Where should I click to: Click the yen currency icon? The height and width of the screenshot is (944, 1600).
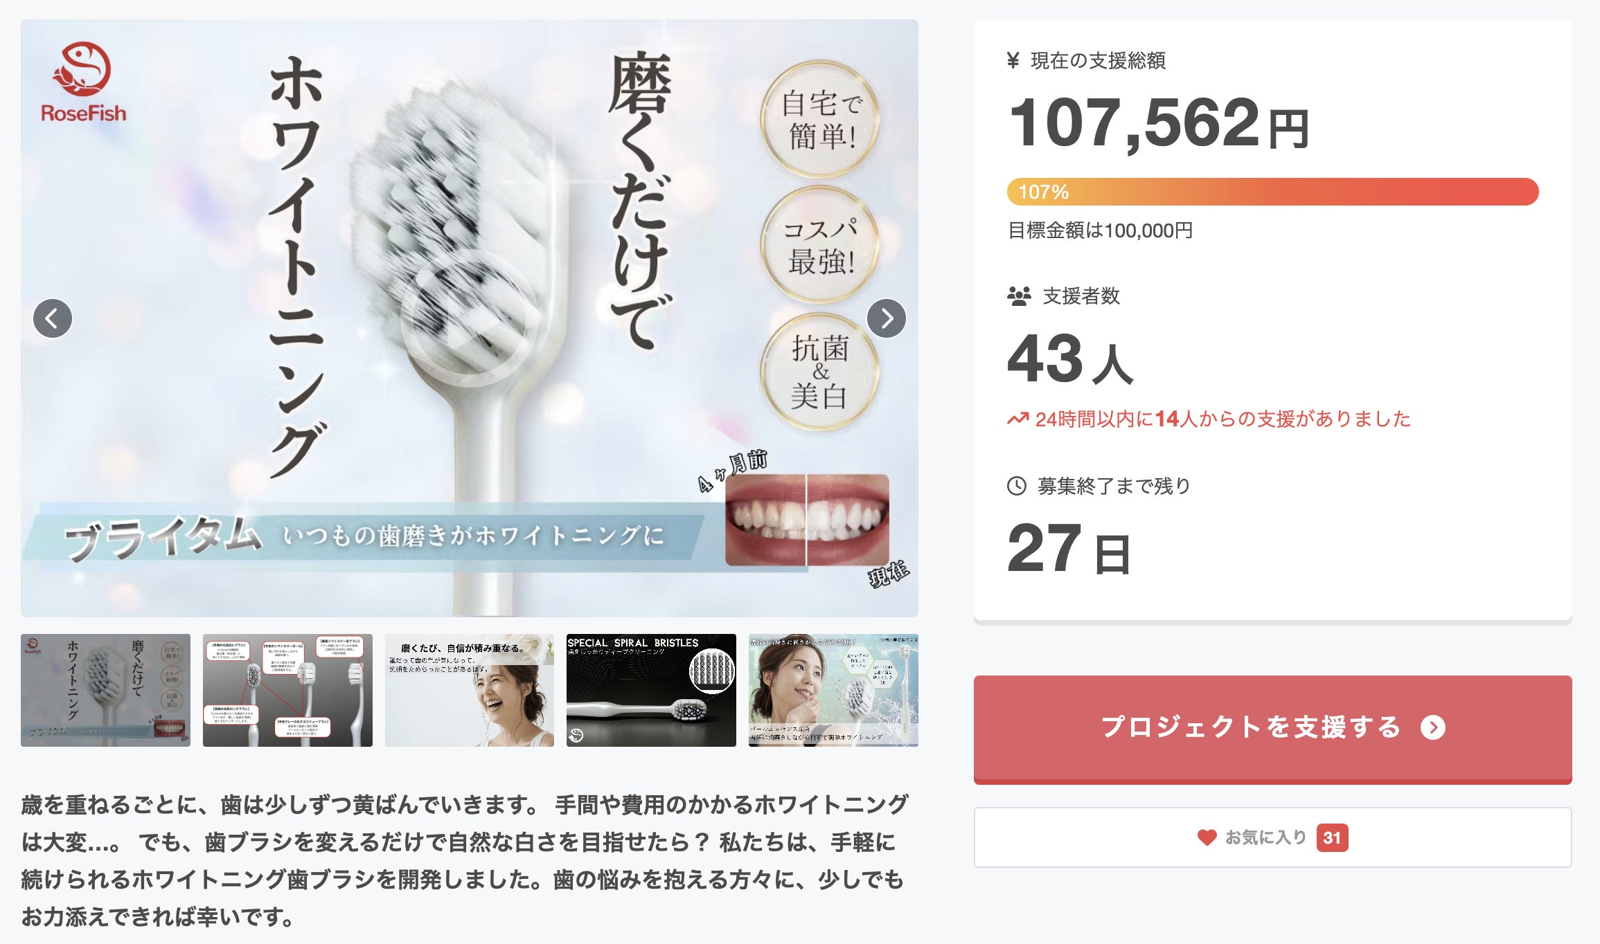click(1013, 61)
